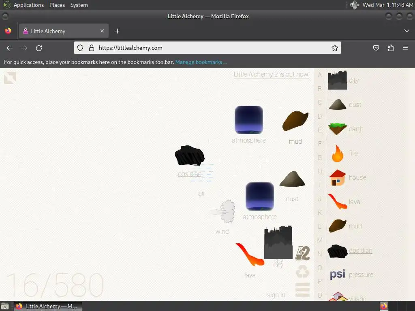Open the hamburger settings menu on the game
This screenshot has width=415, height=311.
302,290
